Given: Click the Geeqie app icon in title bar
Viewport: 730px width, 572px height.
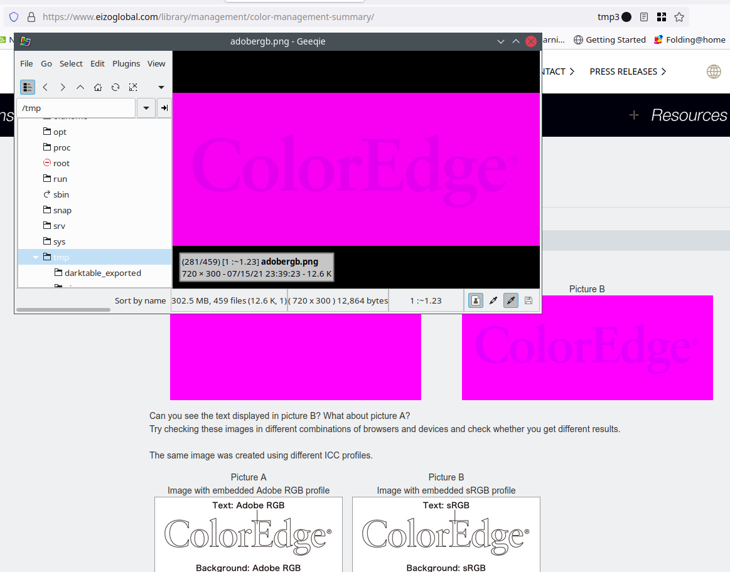Looking at the screenshot, I should [25, 41].
